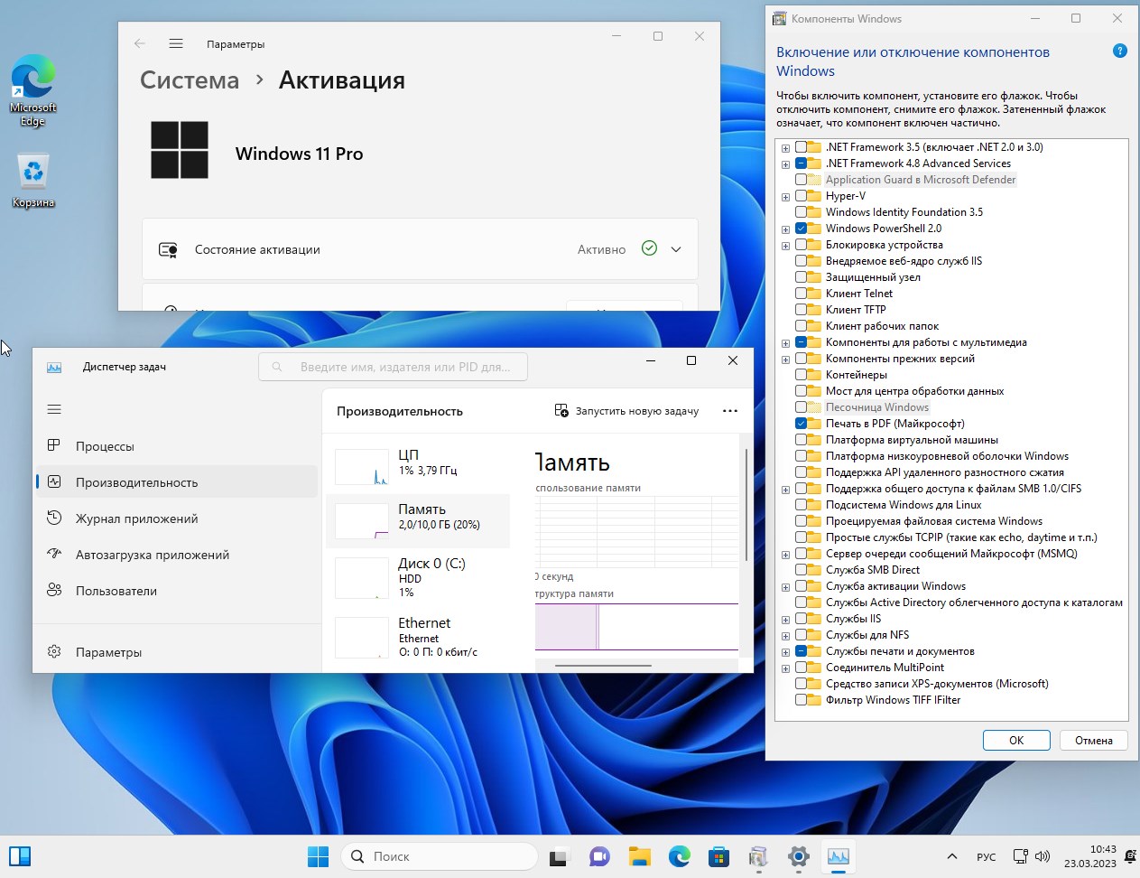Click the Task Manager hamburger menu icon
Image resolution: width=1140 pixels, height=878 pixels.
[54, 409]
